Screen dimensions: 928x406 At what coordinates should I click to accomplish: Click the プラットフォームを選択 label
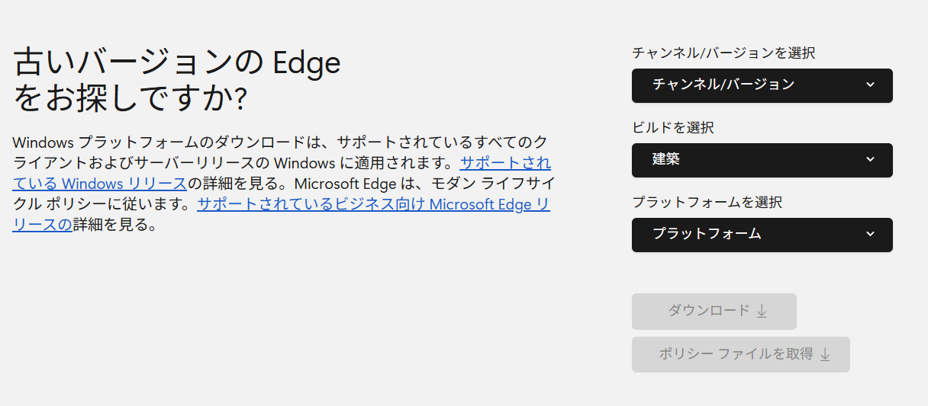coord(707,203)
